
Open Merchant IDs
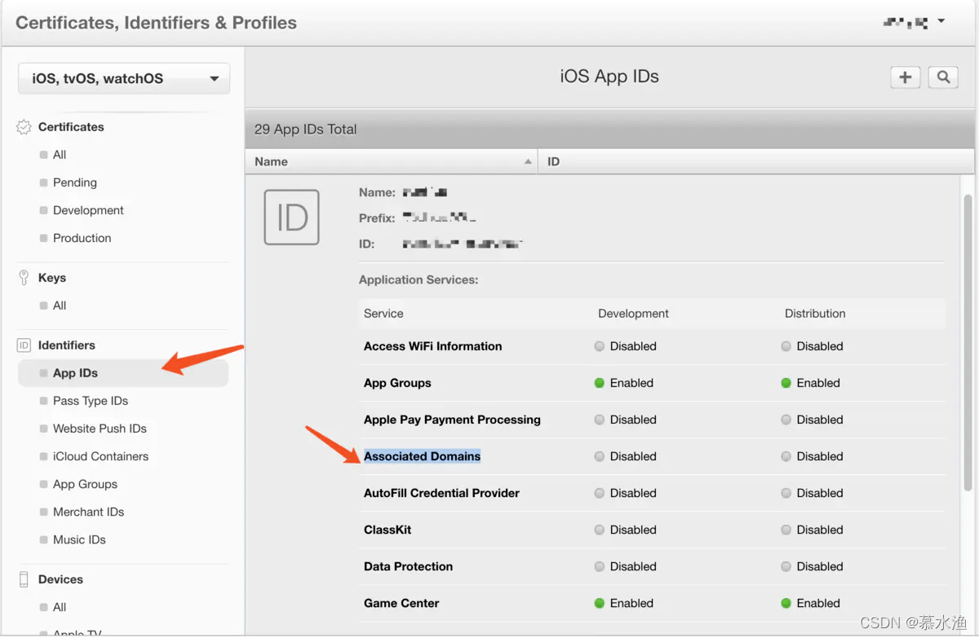click(88, 512)
